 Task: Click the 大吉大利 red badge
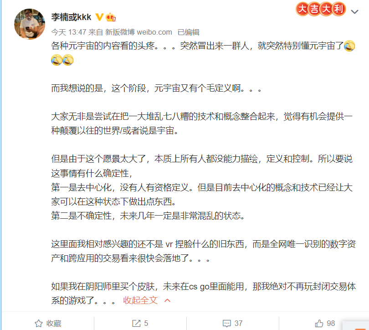click(321, 9)
